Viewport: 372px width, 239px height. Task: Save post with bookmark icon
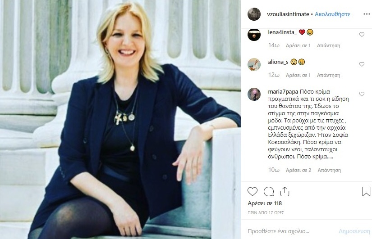coord(366,191)
